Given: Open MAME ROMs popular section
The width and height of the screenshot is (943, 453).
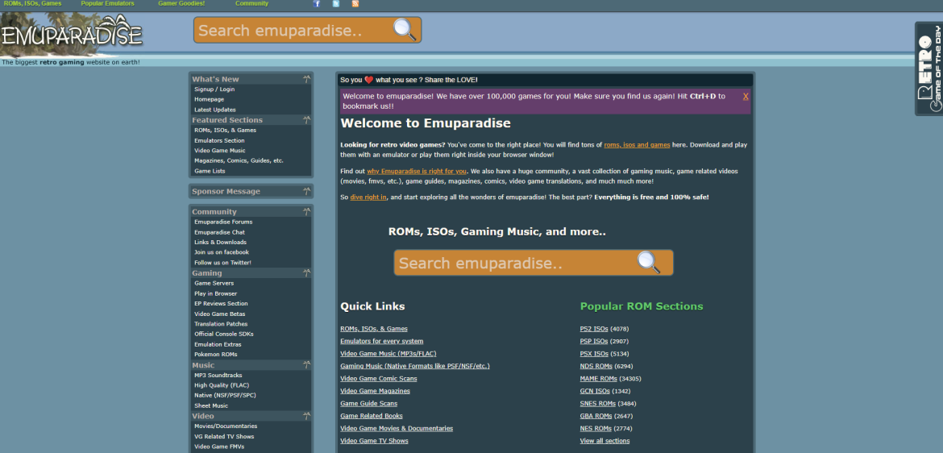Looking at the screenshot, I should pyautogui.click(x=598, y=378).
